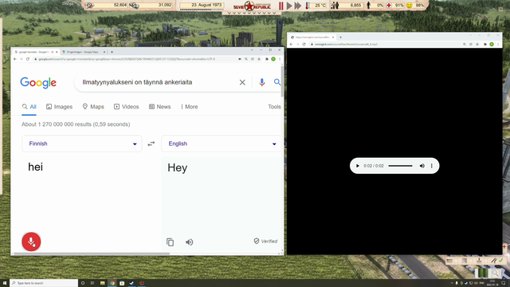Screen dimensions: 510x287
Task: Click the red microphone translate-by-voice button
Action: coord(31,242)
